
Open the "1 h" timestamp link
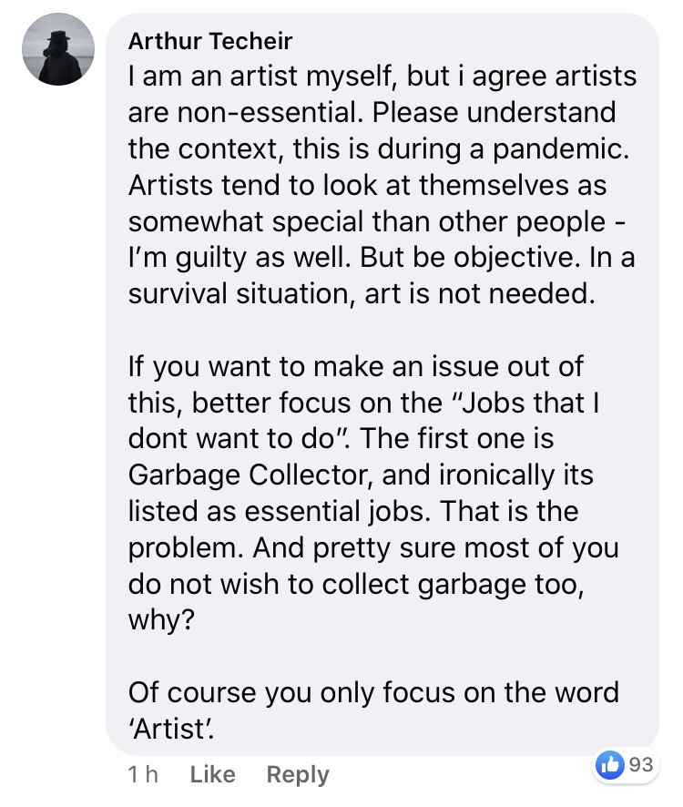[143, 774]
